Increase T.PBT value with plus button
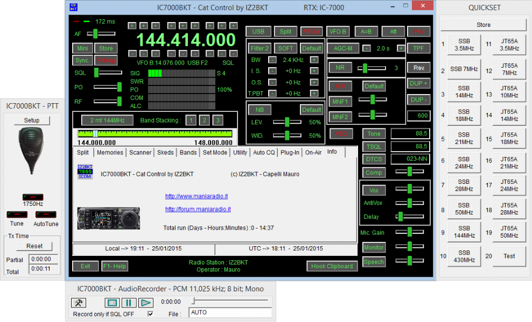 [x=314, y=93]
